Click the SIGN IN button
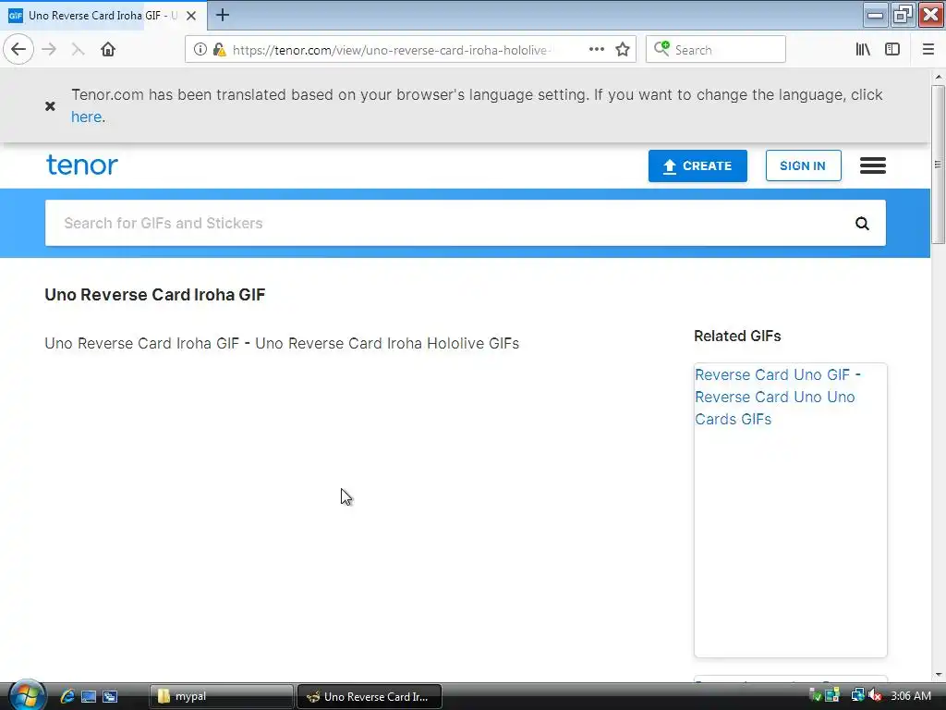946x710 pixels. tap(803, 166)
